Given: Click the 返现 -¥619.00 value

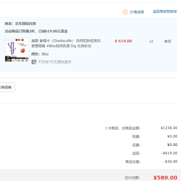Looking at the screenshot, I should [169, 153].
